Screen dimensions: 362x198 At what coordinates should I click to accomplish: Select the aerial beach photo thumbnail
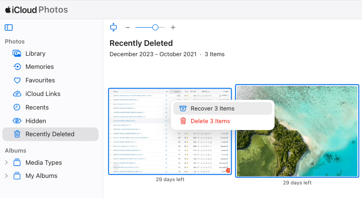[297, 131]
